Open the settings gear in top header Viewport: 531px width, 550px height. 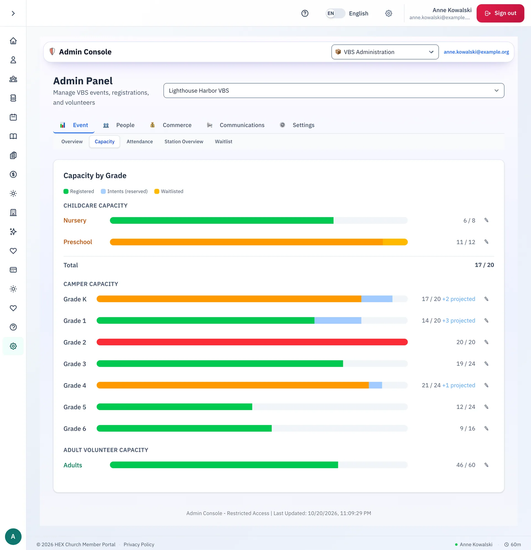click(389, 13)
